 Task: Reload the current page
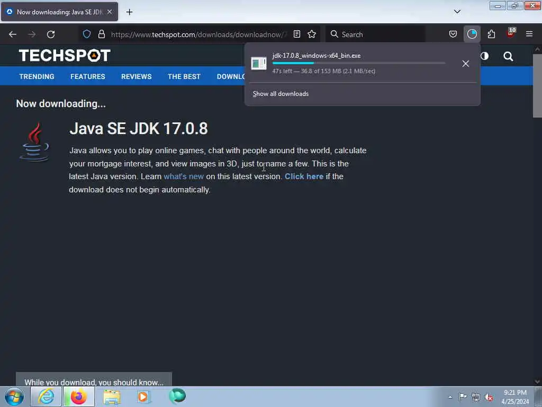pyautogui.click(x=51, y=34)
